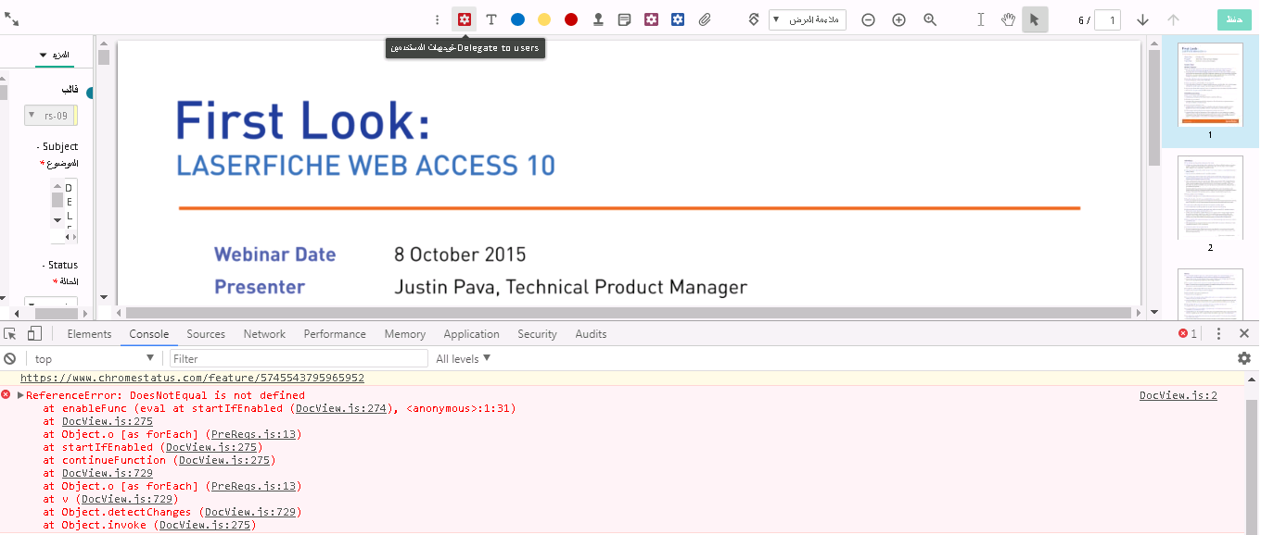Open the DocView.js:2 source link

pos(1178,395)
